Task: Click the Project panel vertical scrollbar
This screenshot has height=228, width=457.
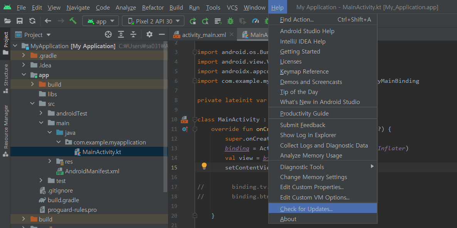Action: (x=166, y=116)
